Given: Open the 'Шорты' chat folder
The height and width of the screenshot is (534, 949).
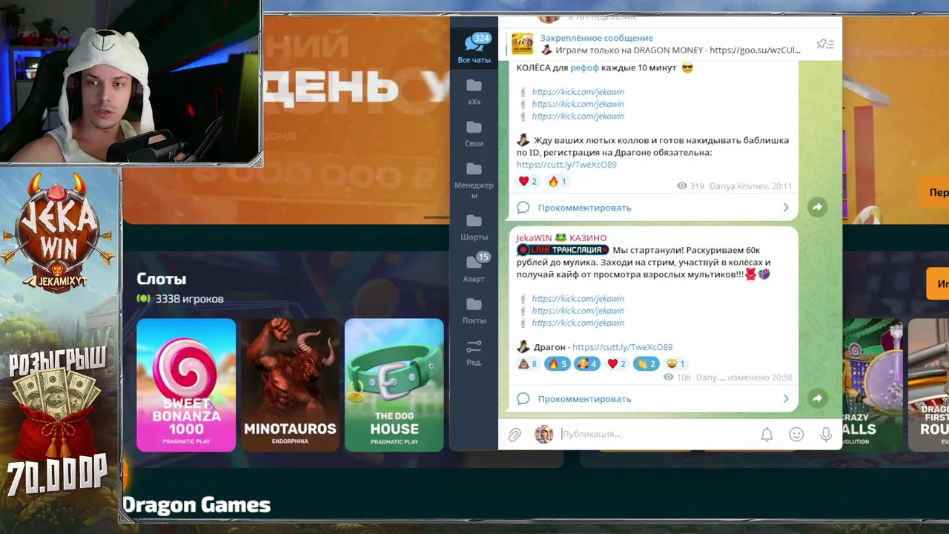Looking at the screenshot, I should 474,227.
